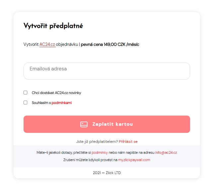Open the AC24.cz link in order description
This screenshot has height=190, width=213.
(x=47, y=45)
